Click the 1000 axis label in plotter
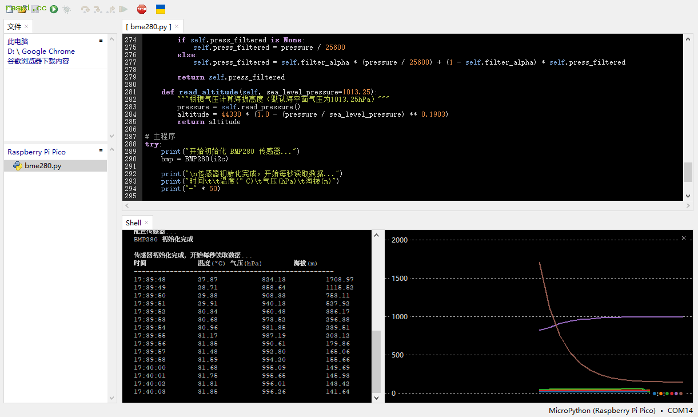Image resolution: width=698 pixels, height=417 pixels. point(399,316)
